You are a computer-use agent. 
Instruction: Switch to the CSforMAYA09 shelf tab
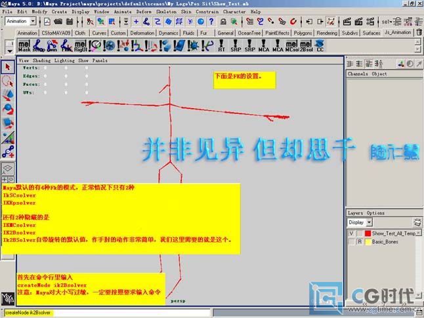coord(56,33)
